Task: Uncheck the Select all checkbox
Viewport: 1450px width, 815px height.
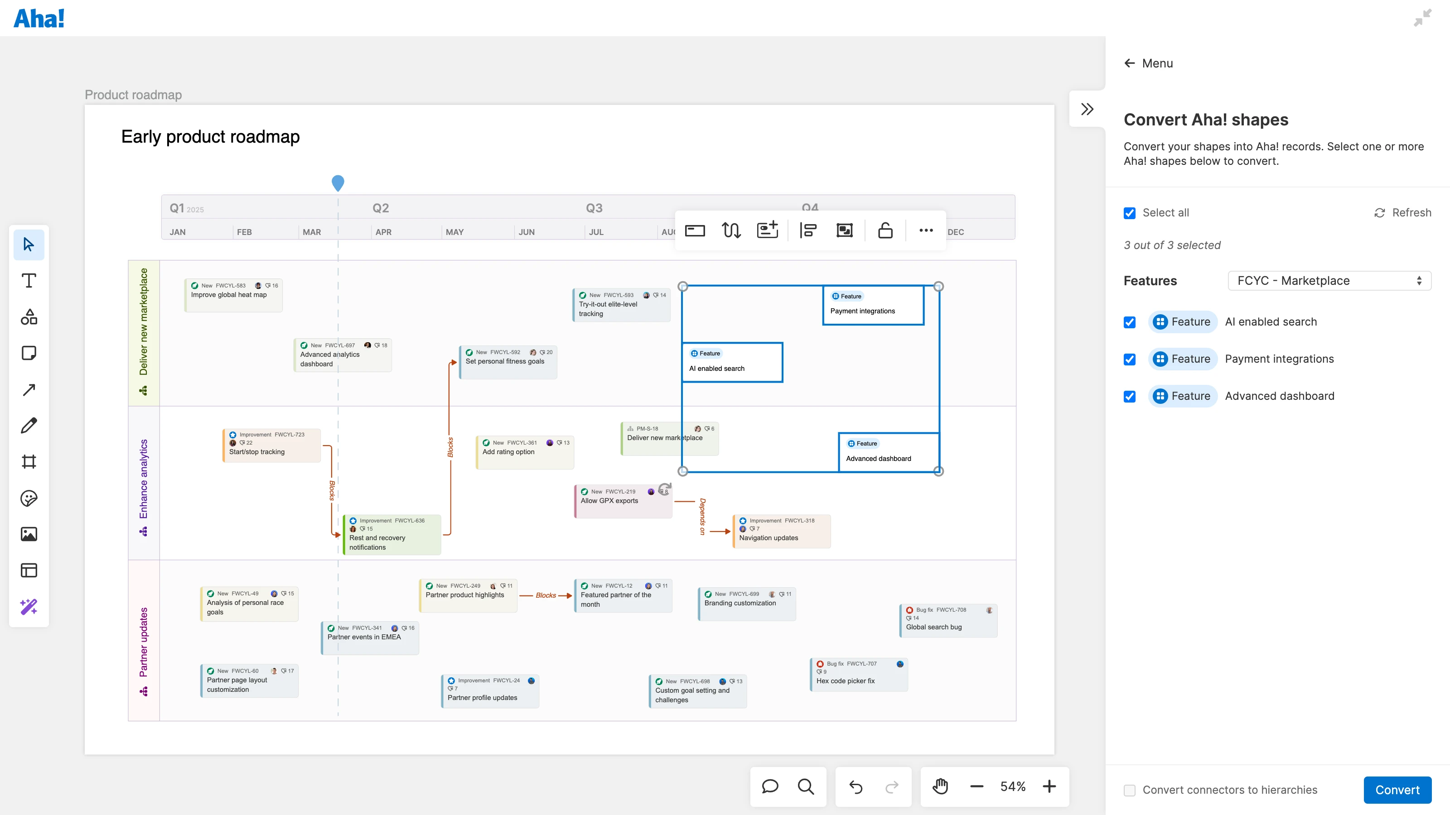Action: click(x=1129, y=213)
